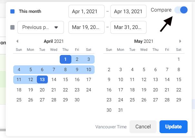Screen dimensions: 195x138
Task: Toggle the Compare switch off
Action: (181, 10)
